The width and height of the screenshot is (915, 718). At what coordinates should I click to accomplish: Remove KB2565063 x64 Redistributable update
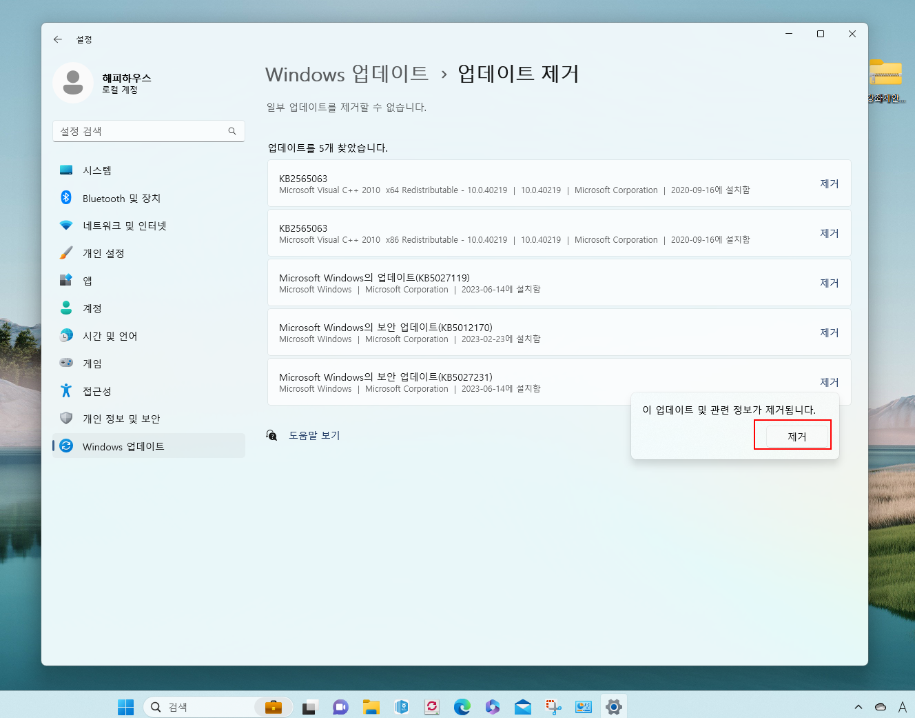pyautogui.click(x=829, y=183)
